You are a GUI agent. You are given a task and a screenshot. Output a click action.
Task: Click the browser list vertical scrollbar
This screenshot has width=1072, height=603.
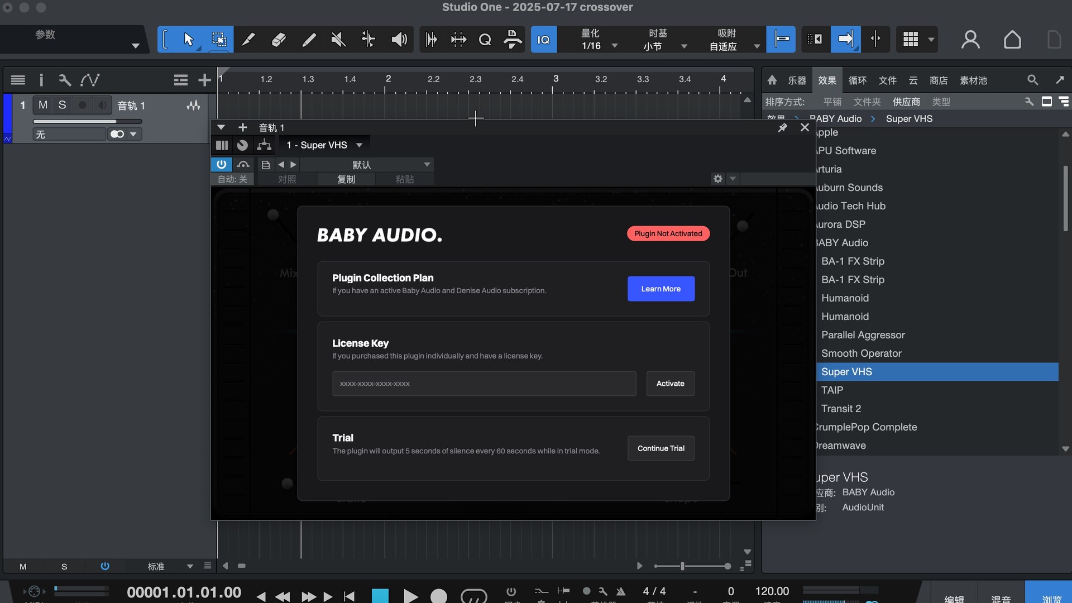1065,198
